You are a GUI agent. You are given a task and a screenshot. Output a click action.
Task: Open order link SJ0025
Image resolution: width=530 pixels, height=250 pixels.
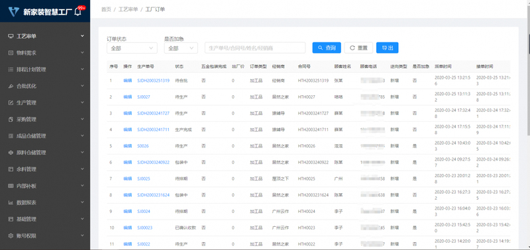(x=144, y=179)
